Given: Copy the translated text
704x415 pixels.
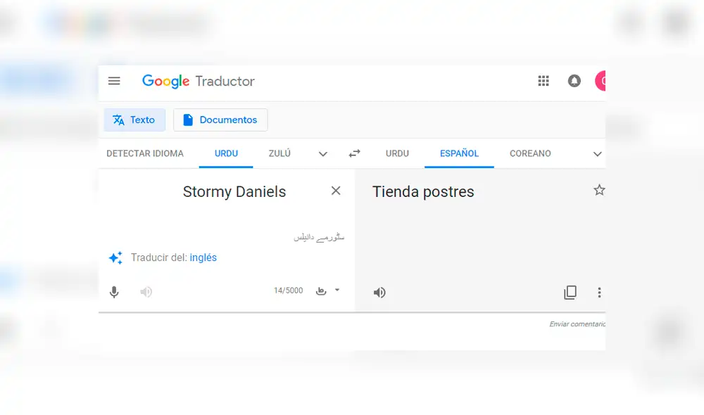Looking at the screenshot, I should 570,291.
